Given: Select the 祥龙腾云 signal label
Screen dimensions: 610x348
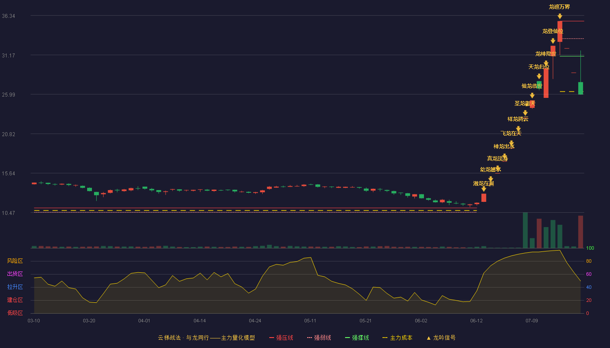Looking at the screenshot, I should (x=518, y=119).
